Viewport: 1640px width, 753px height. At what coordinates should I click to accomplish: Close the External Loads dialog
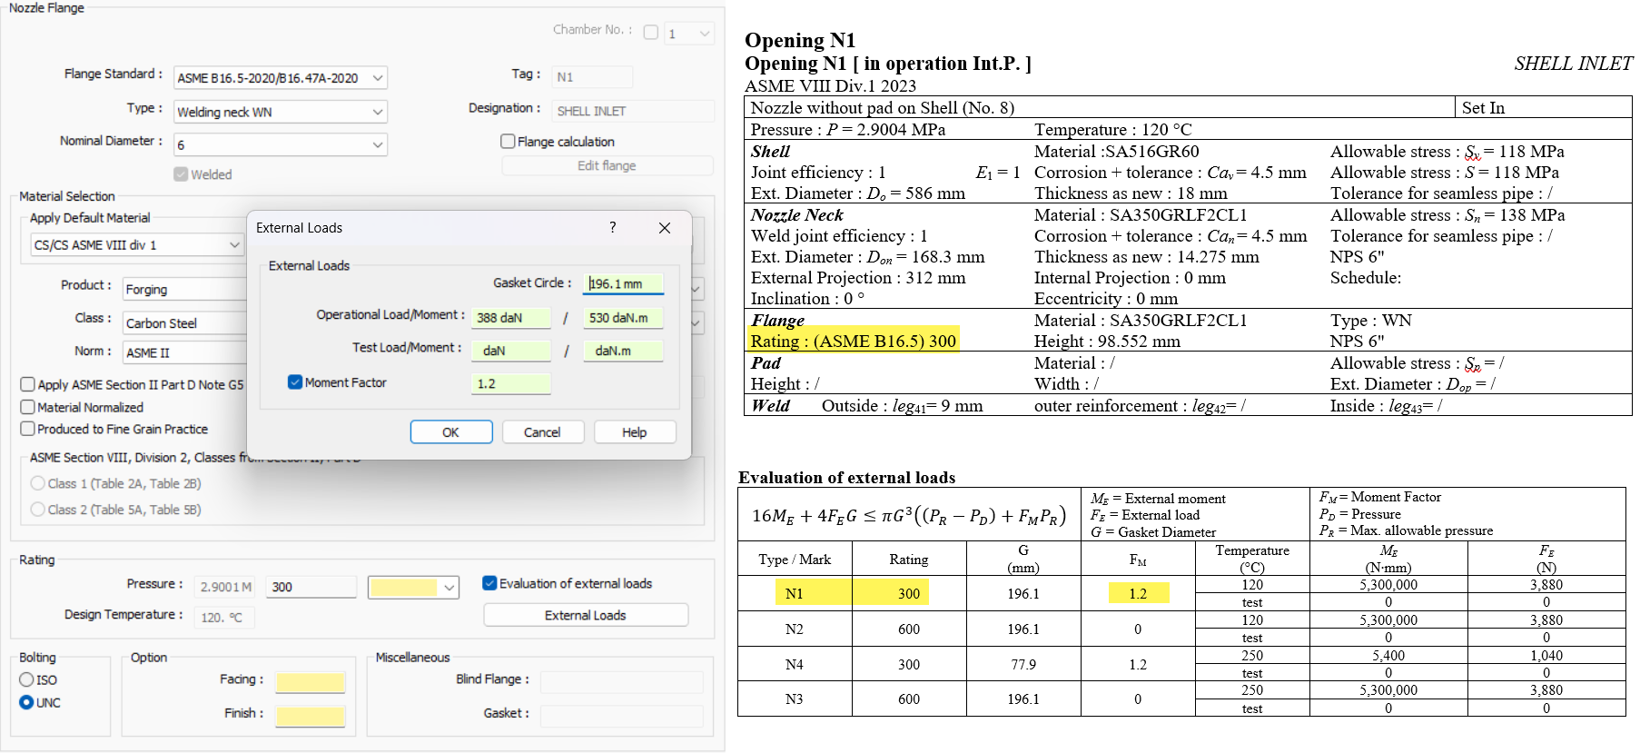point(665,228)
